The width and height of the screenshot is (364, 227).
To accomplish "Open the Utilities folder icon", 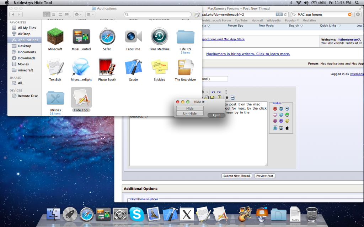I will pos(55,98).
